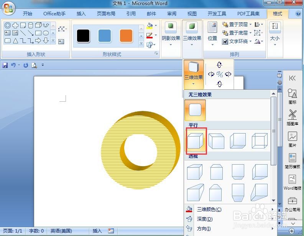Open the Position (位置) dropdown
This screenshot has height=236, width=304.
(212, 35)
